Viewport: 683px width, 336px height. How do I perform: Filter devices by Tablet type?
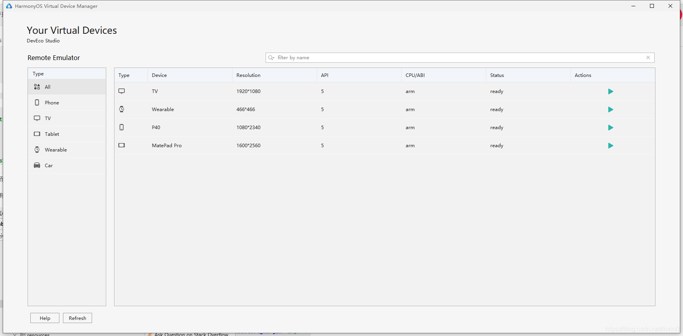tap(67, 134)
